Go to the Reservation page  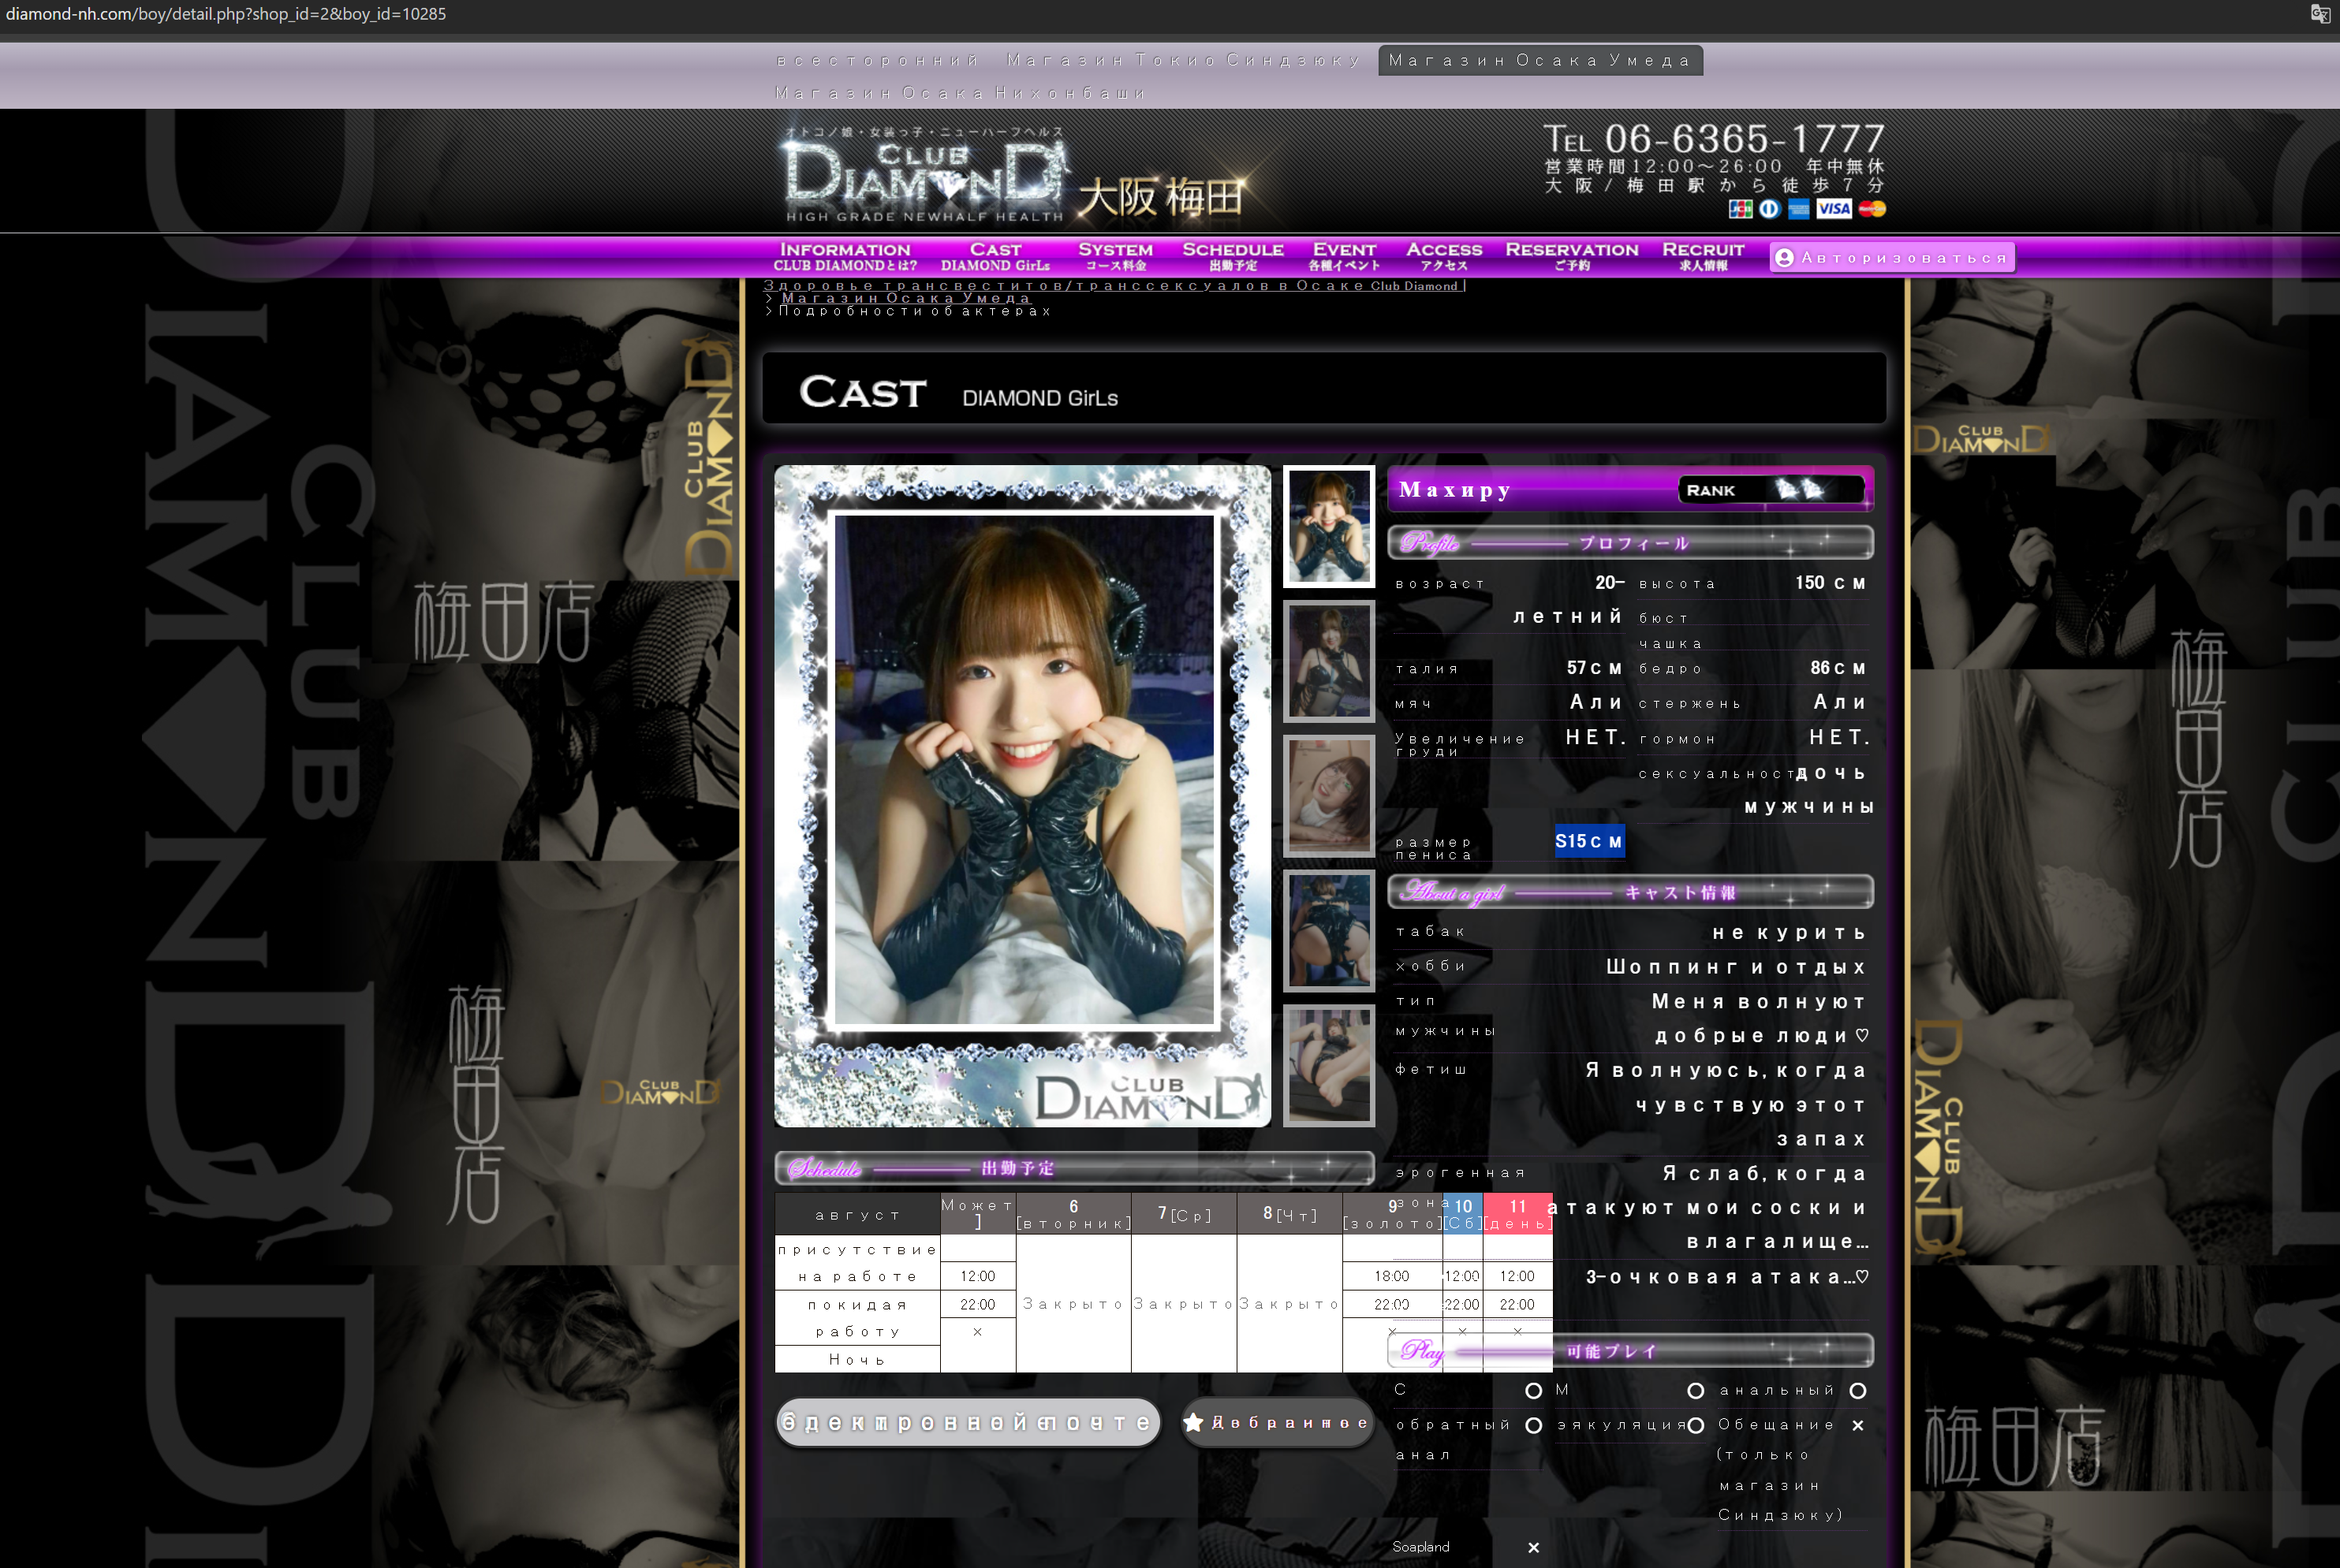coord(1571,256)
